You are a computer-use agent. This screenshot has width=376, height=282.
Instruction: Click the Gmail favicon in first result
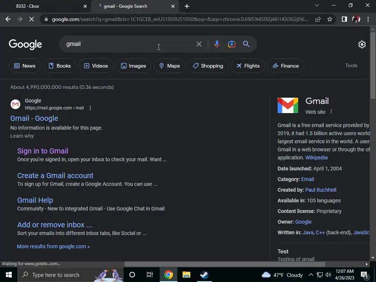[x=15, y=104]
